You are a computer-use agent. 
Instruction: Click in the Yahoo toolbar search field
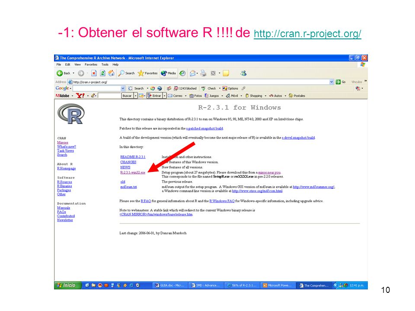tap(109, 96)
